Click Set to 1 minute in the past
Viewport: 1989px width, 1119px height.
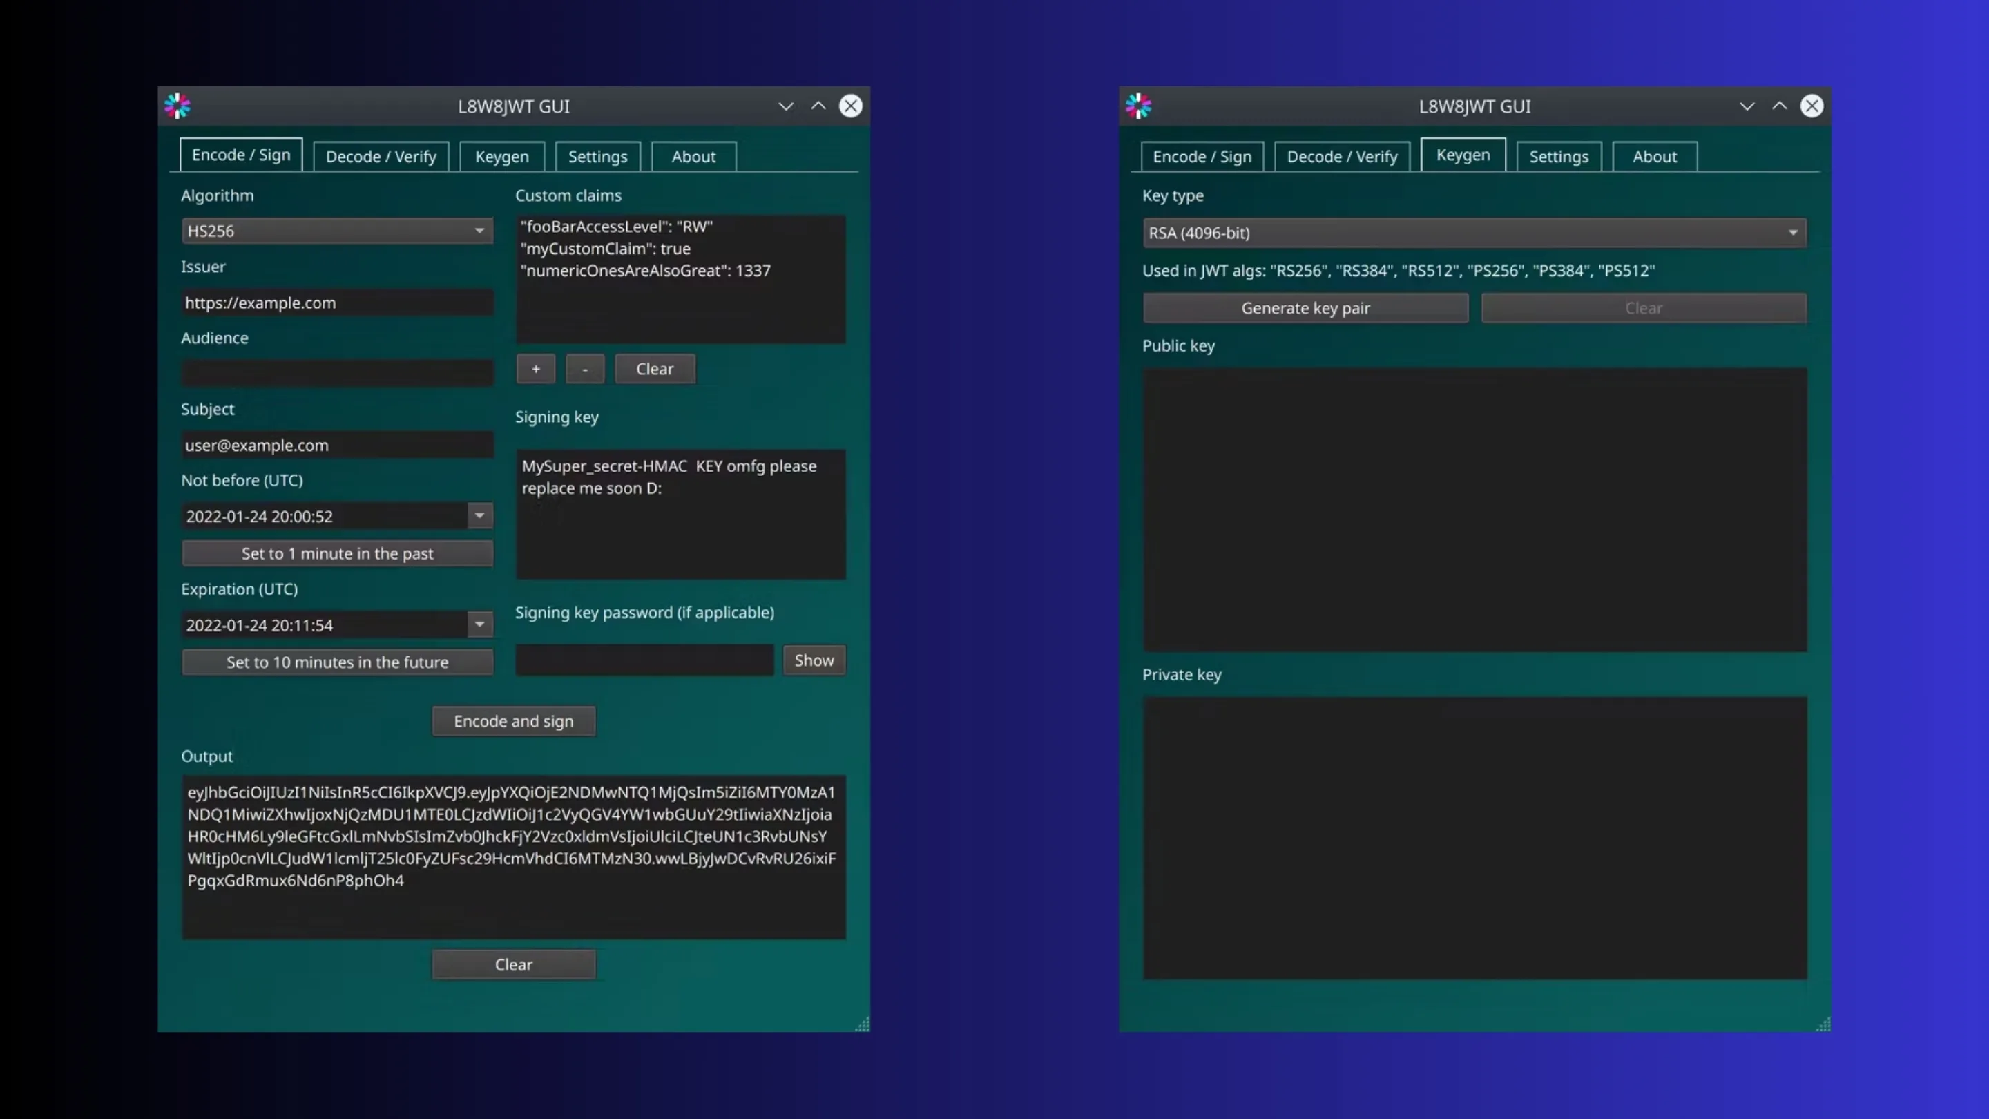(x=338, y=553)
